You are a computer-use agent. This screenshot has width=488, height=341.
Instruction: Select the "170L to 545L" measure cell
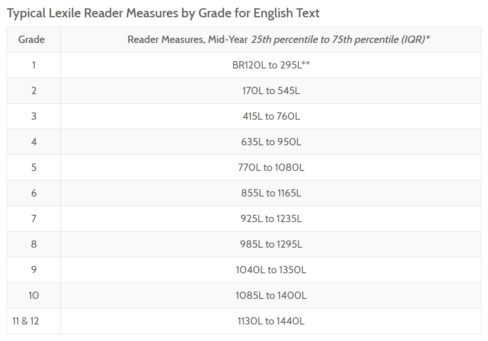pos(271,91)
